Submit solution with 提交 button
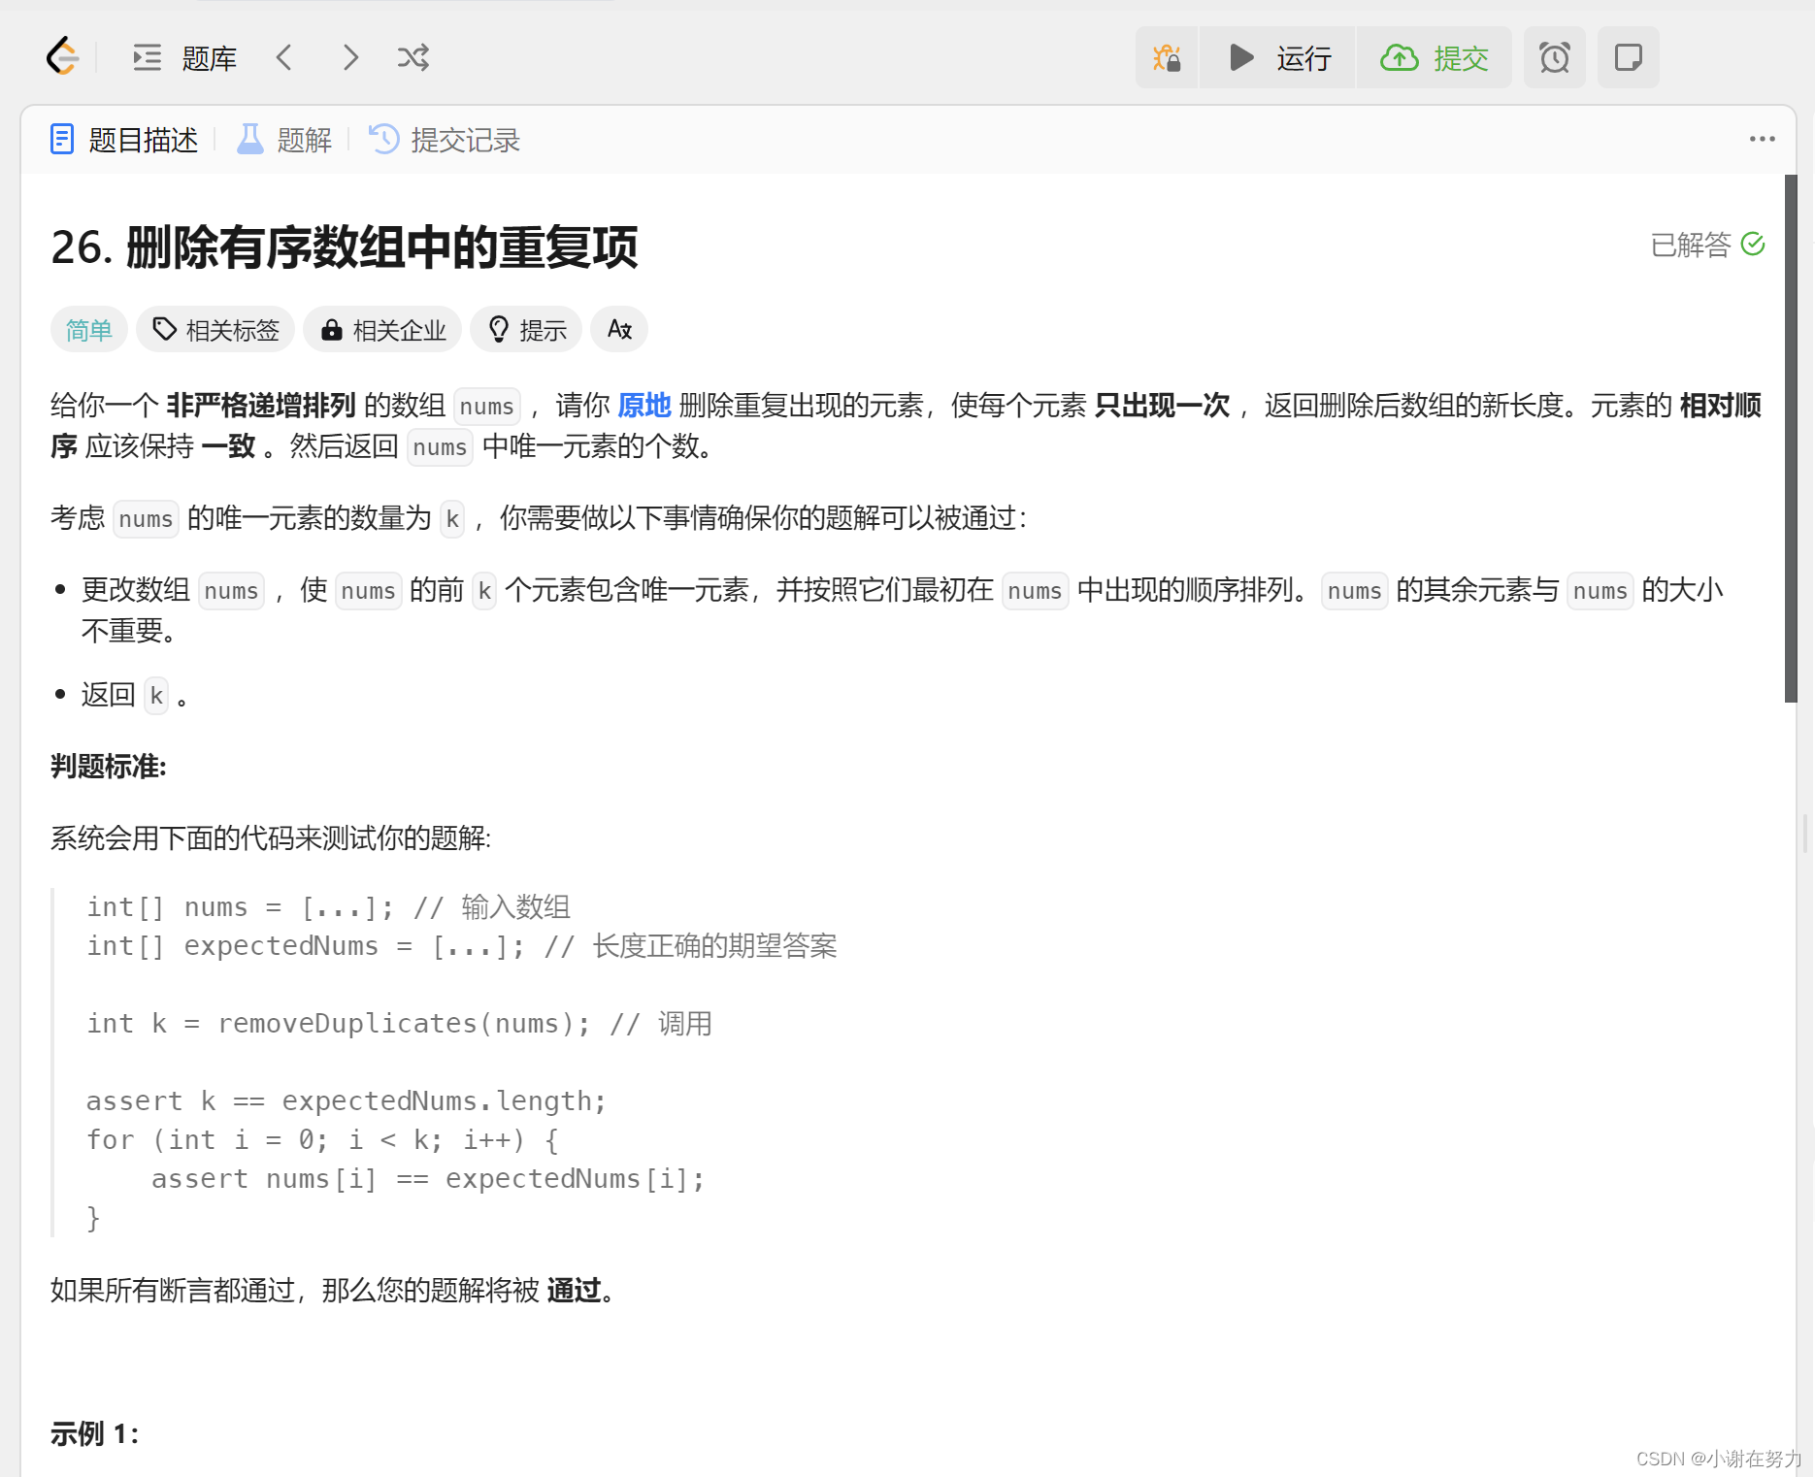This screenshot has width=1815, height=1477. click(x=1435, y=58)
